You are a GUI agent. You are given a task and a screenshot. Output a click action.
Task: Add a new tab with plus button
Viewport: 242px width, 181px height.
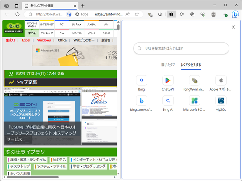click(x=83, y=6)
